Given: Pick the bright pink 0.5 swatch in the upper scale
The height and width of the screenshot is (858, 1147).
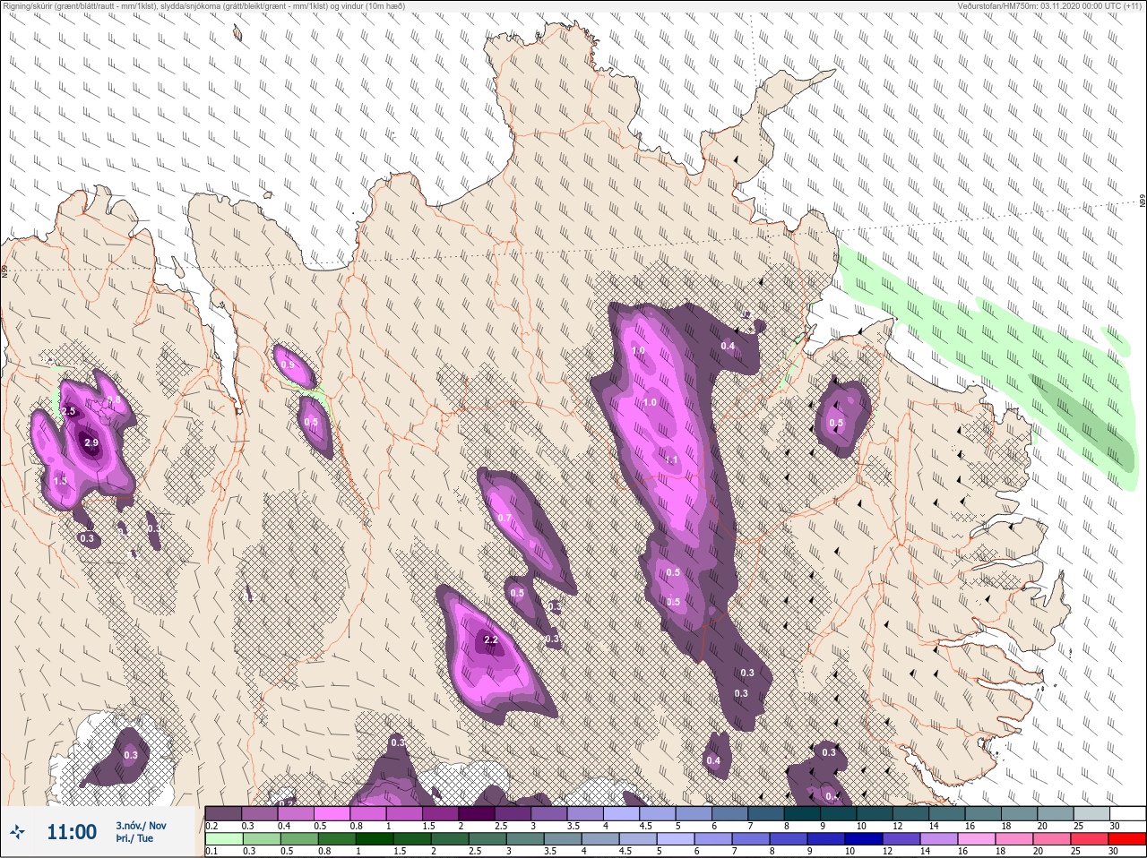Looking at the screenshot, I should pos(332,813).
